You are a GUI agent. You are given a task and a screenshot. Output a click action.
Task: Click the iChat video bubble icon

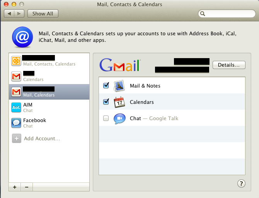(x=119, y=119)
